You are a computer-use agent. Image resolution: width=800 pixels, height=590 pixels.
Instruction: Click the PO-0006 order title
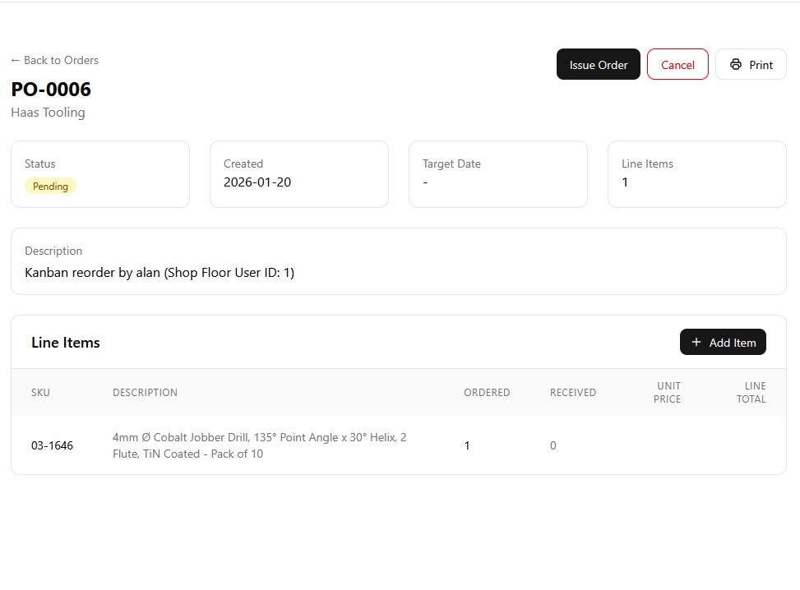pyautogui.click(x=50, y=90)
